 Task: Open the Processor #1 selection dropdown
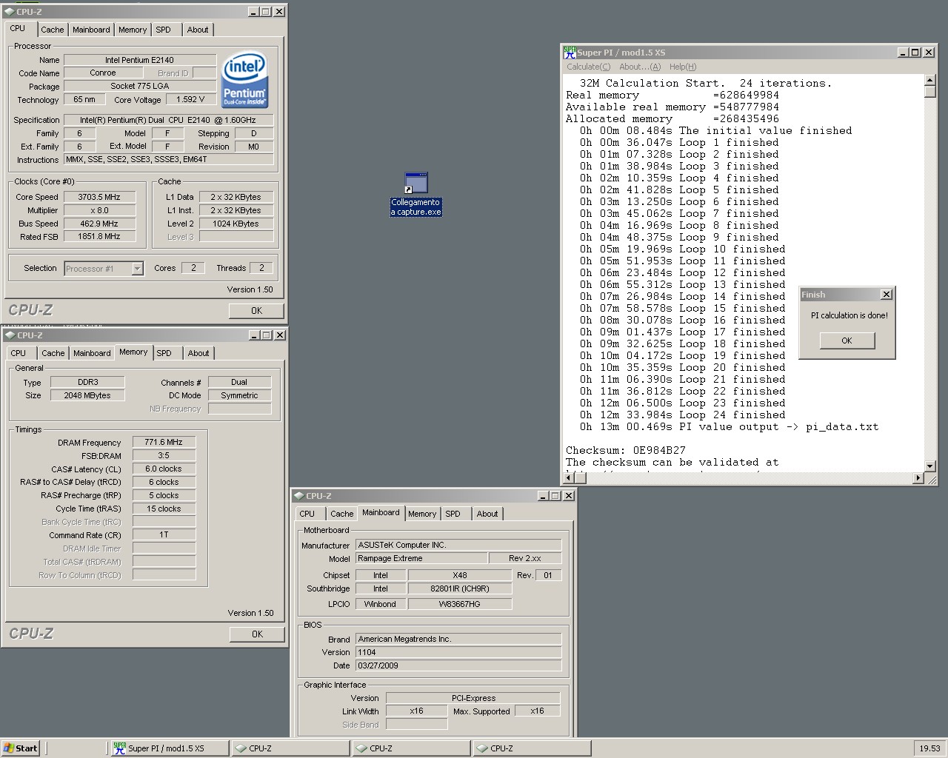137,269
